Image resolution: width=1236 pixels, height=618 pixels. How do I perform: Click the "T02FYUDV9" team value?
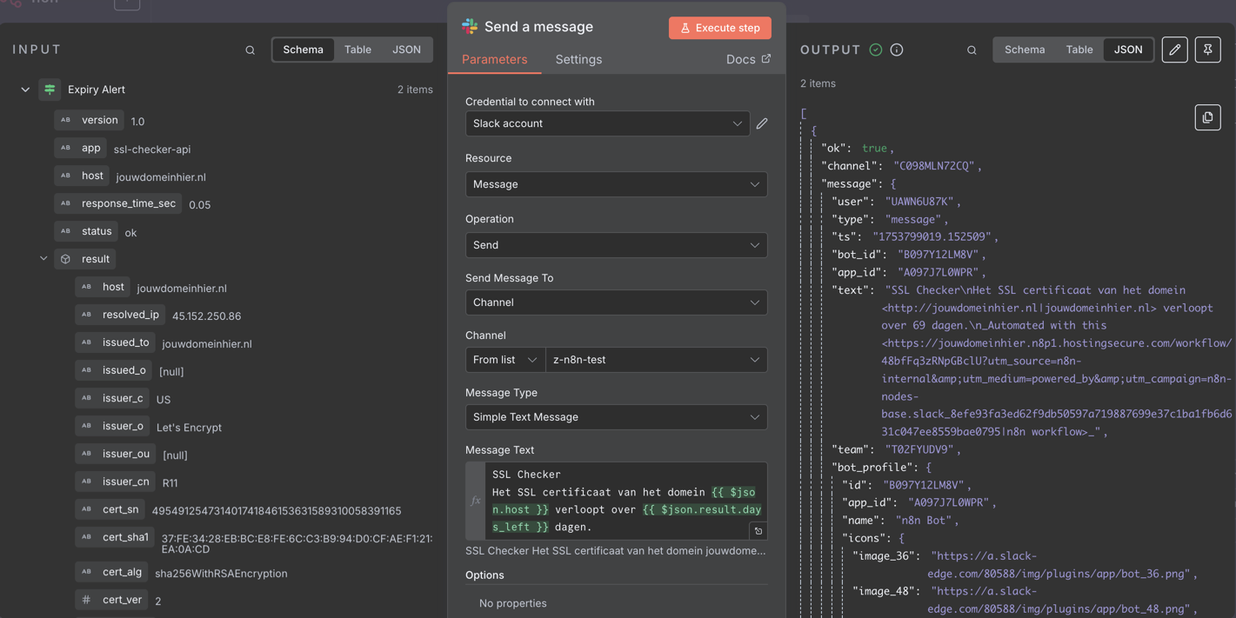click(x=918, y=449)
